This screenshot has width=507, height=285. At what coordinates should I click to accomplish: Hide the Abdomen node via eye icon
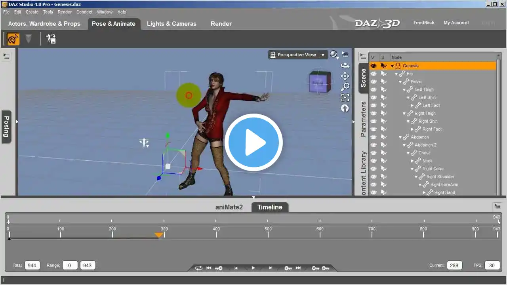click(374, 137)
